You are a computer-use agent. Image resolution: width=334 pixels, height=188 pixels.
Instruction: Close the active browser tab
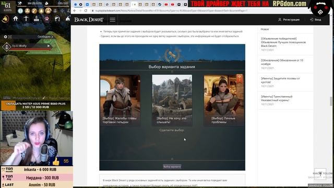pyautogui.click(x=135, y=5)
